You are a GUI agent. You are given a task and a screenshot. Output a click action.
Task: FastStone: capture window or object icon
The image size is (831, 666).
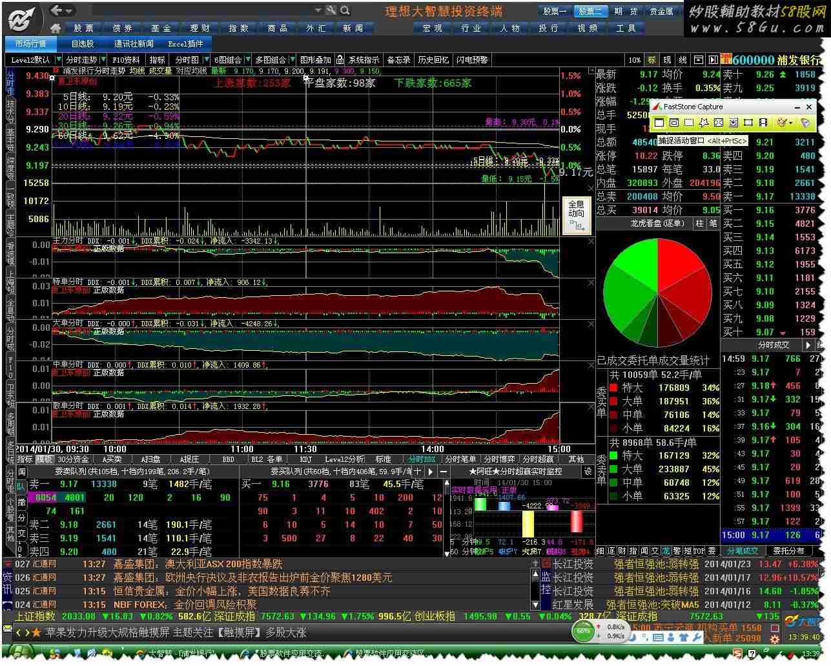point(674,122)
